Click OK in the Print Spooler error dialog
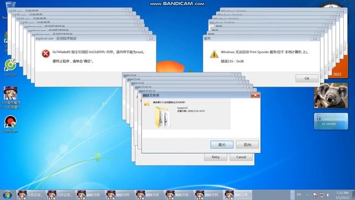 (307, 78)
